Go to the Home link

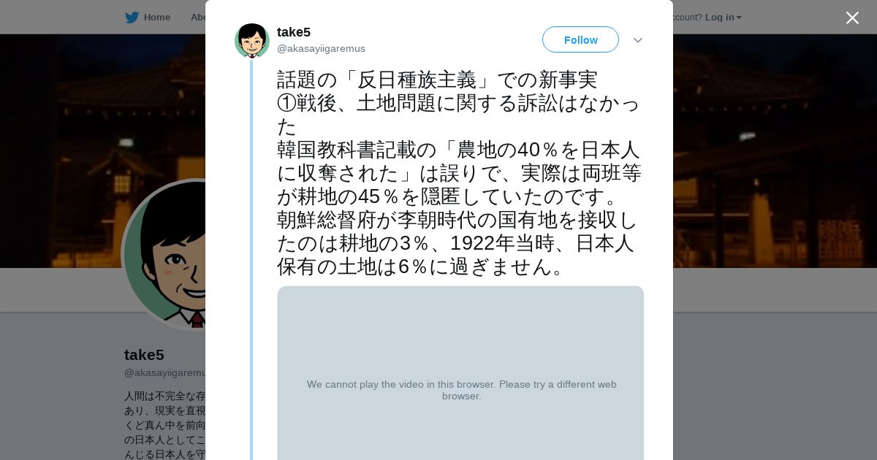click(156, 18)
